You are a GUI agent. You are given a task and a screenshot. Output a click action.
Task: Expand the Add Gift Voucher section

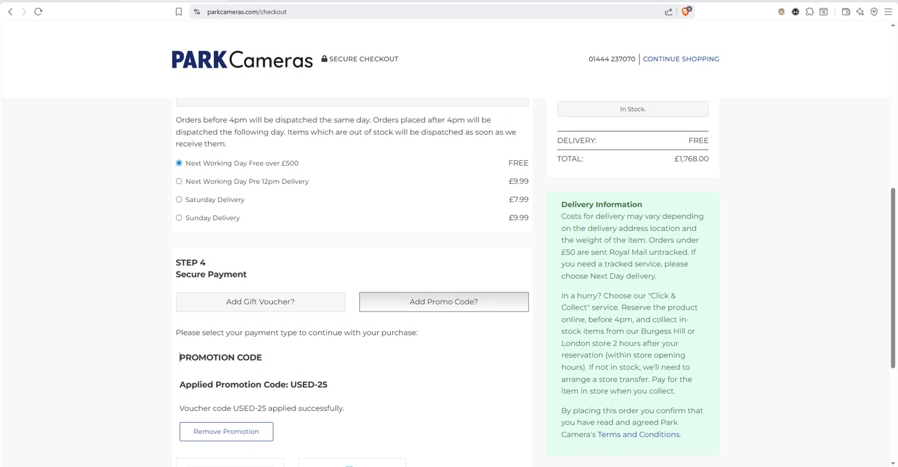coord(260,302)
